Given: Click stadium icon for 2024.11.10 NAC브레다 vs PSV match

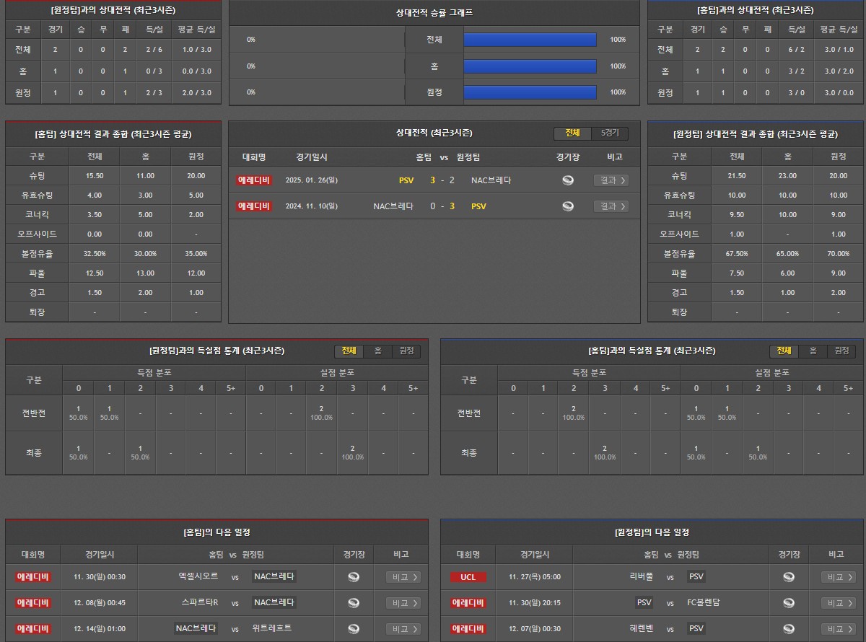Looking at the screenshot, I should click(x=568, y=206).
